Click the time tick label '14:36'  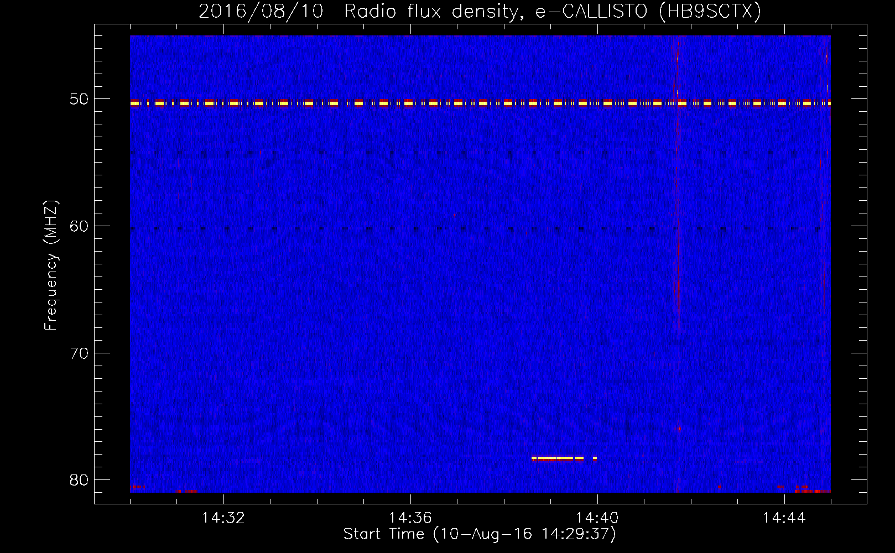tap(410, 518)
